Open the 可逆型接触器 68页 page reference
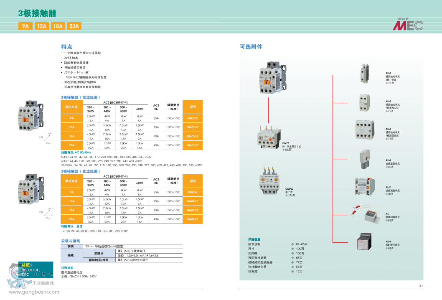The image size is (442, 300). click(x=299, y=258)
